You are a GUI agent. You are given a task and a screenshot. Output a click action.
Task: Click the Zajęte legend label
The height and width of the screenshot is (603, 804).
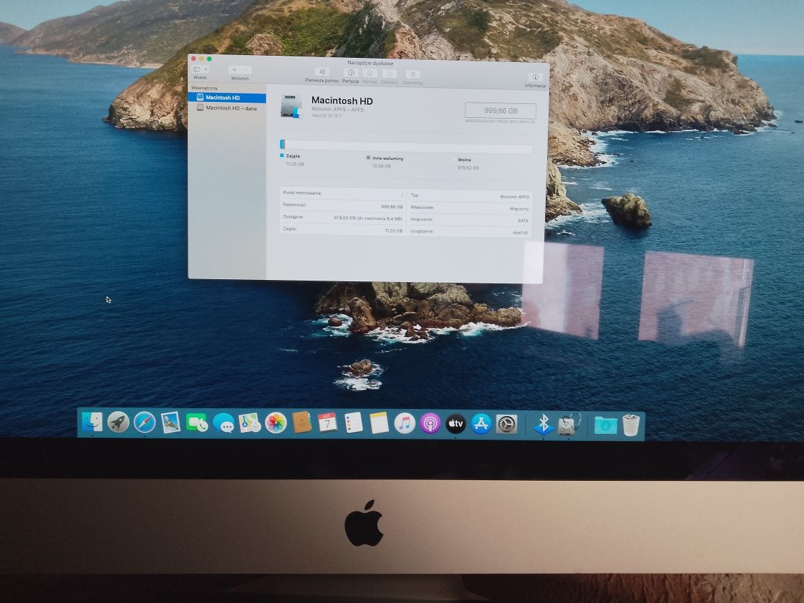(293, 156)
